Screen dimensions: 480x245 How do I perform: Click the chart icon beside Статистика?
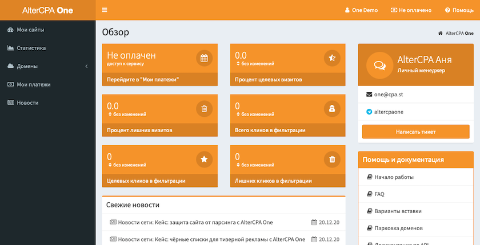coord(11,48)
